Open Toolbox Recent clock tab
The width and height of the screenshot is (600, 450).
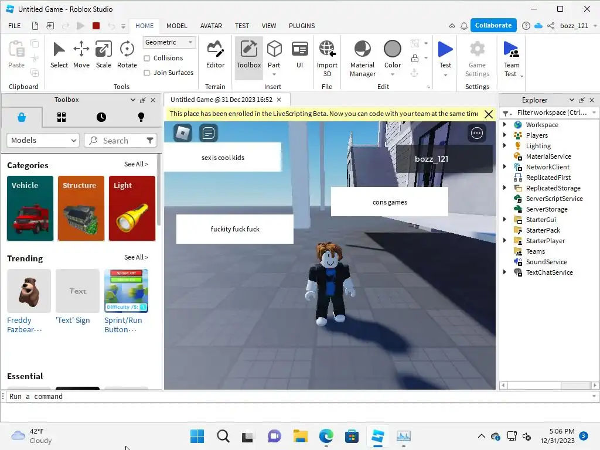tap(101, 117)
